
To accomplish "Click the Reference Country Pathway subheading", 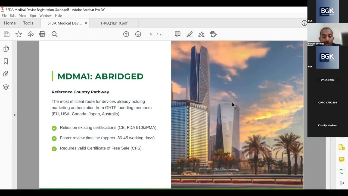I will (80, 92).
